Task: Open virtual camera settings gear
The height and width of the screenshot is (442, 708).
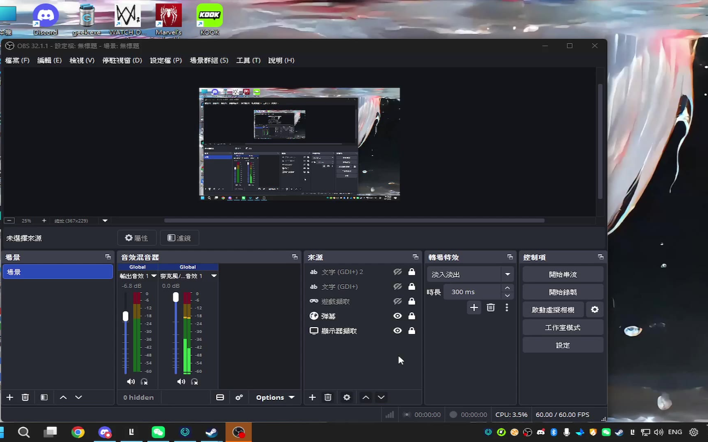Action: tap(595, 310)
